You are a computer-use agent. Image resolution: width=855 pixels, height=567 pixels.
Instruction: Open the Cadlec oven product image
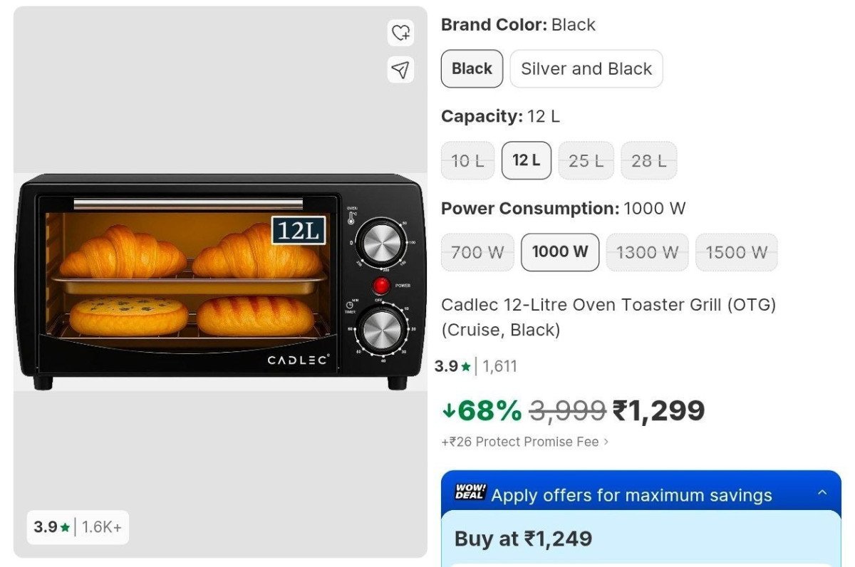pyautogui.click(x=220, y=281)
